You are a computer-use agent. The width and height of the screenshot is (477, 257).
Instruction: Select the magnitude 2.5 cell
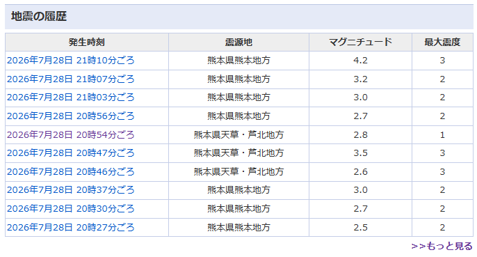[x=360, y=228]
